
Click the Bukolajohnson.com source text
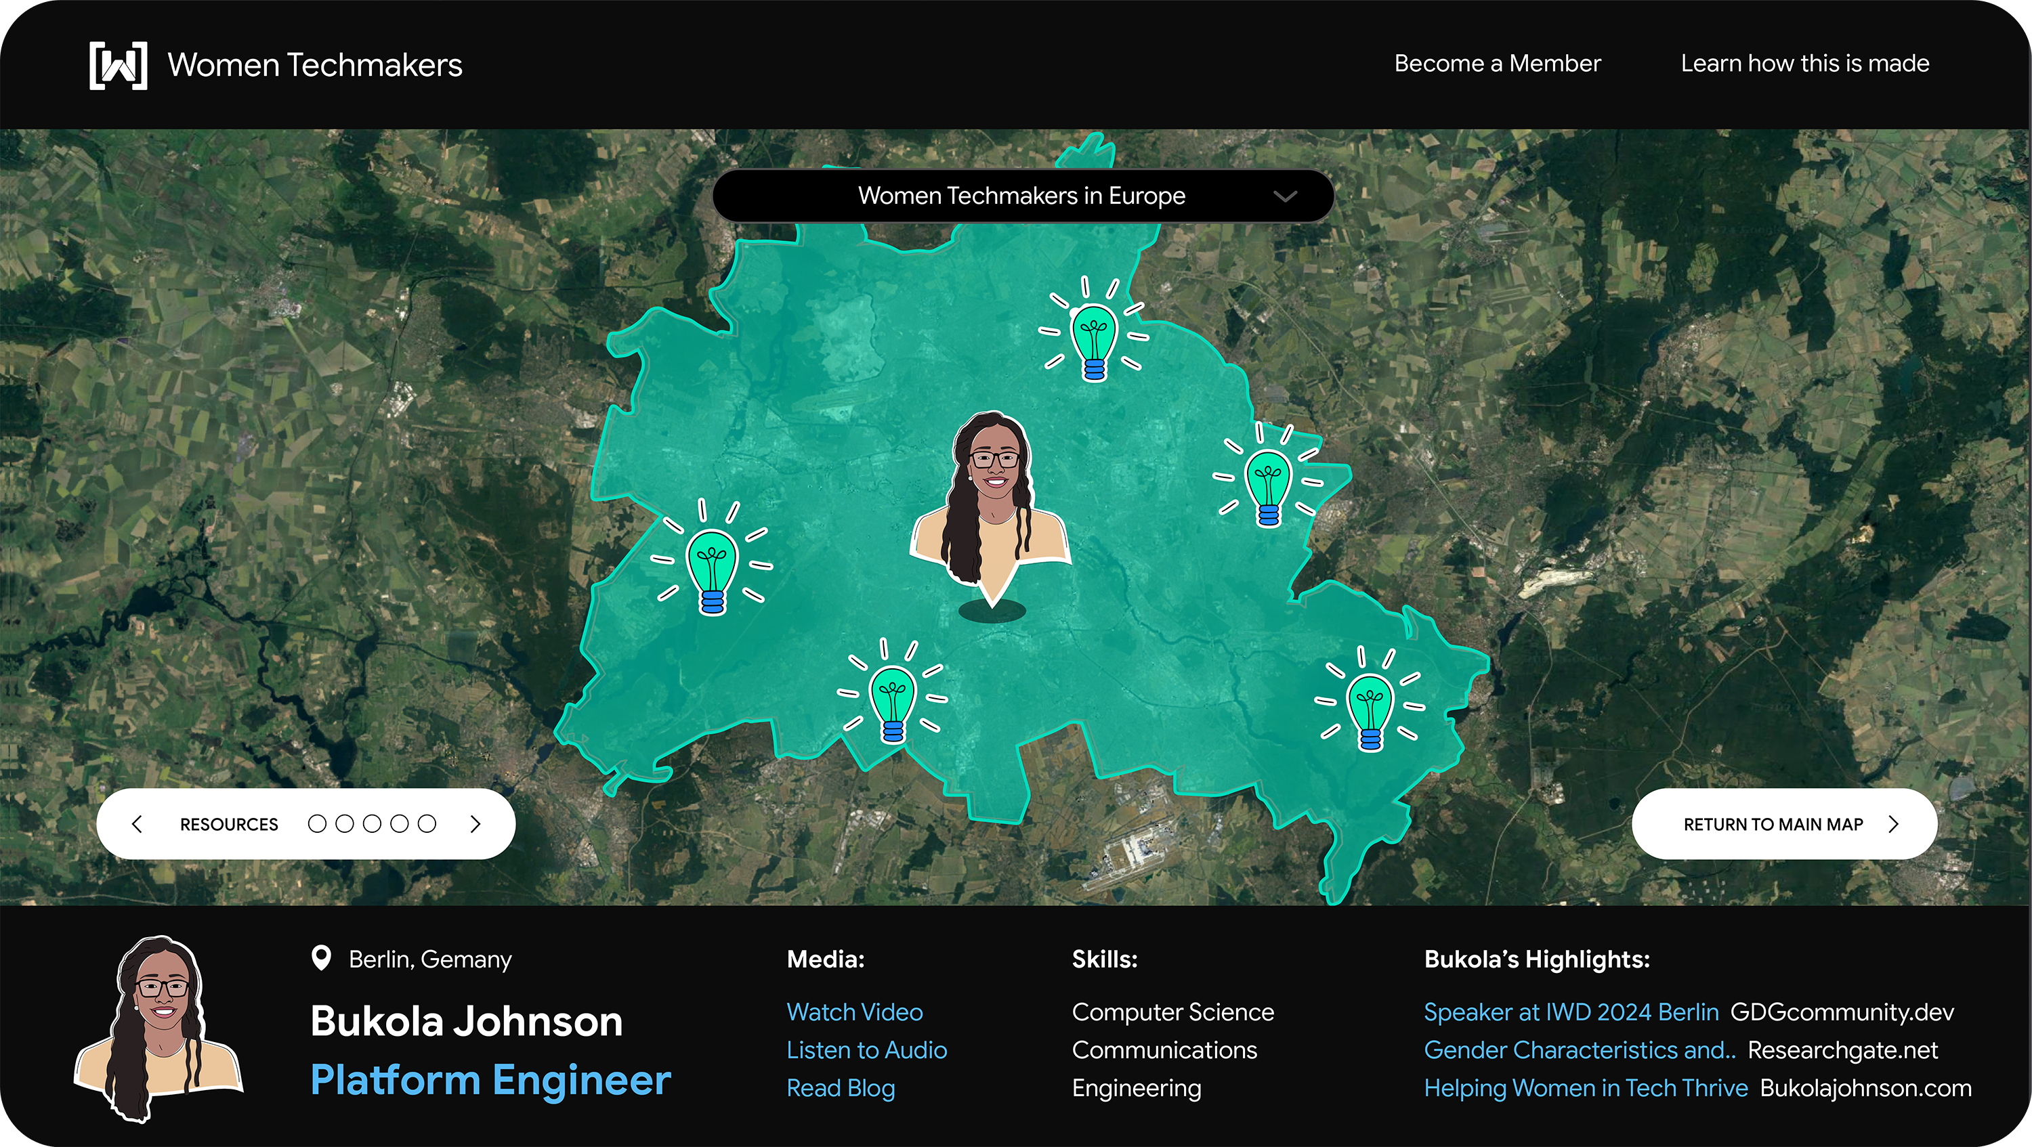point(1865,1088)
